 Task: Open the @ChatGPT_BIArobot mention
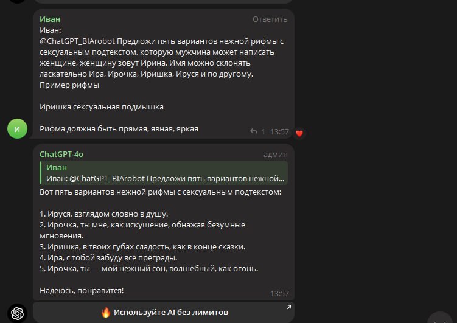click(77, 41)
